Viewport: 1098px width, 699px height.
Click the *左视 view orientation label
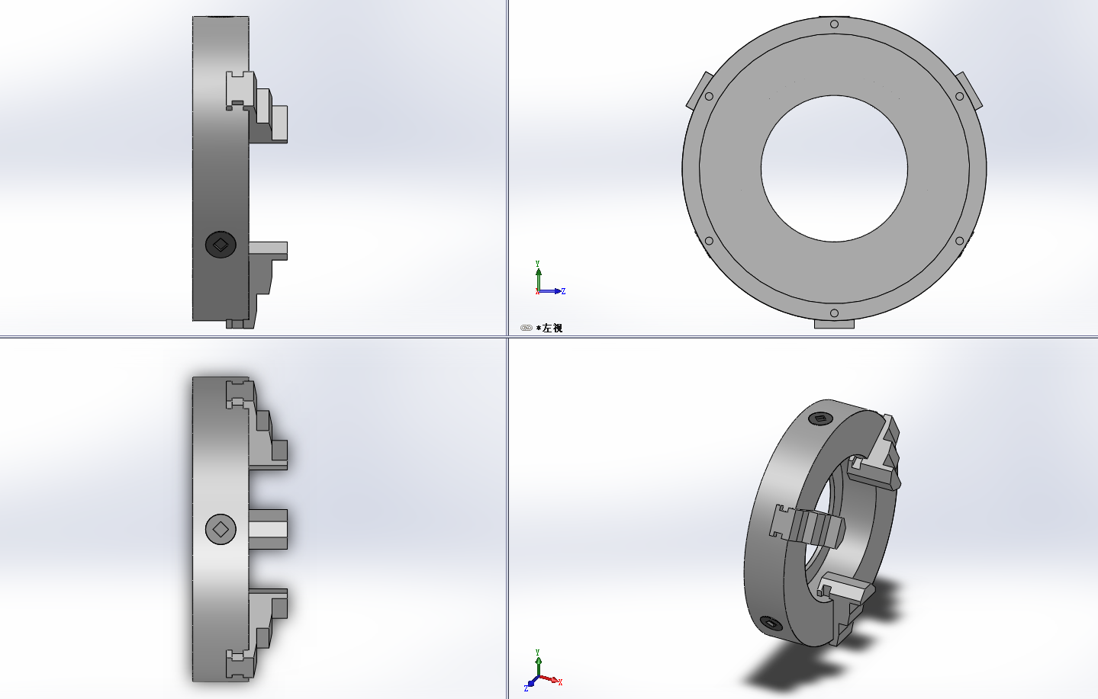point(549,328)
